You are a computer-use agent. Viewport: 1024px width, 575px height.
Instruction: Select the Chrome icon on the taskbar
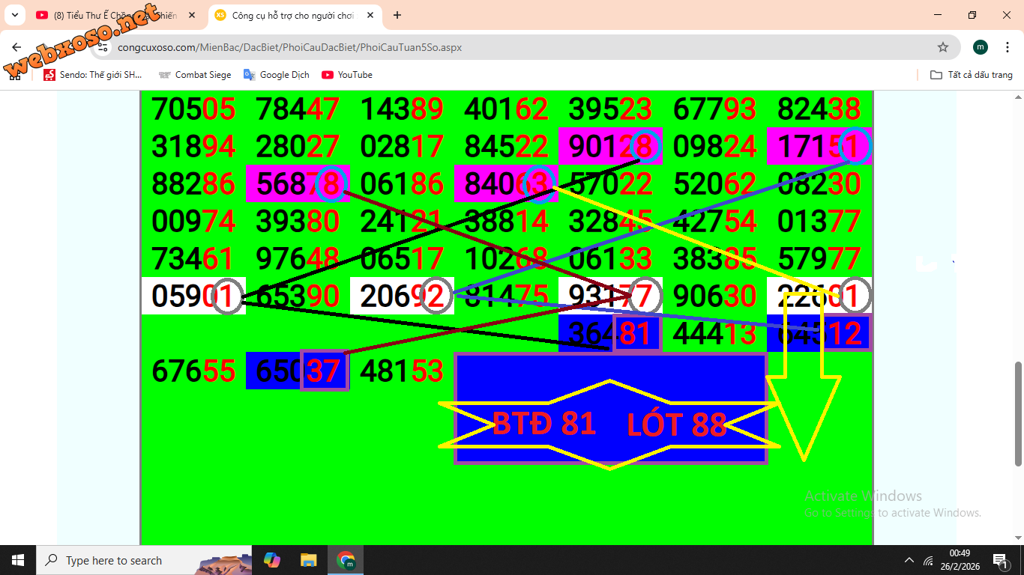click(x=346, y=560)
